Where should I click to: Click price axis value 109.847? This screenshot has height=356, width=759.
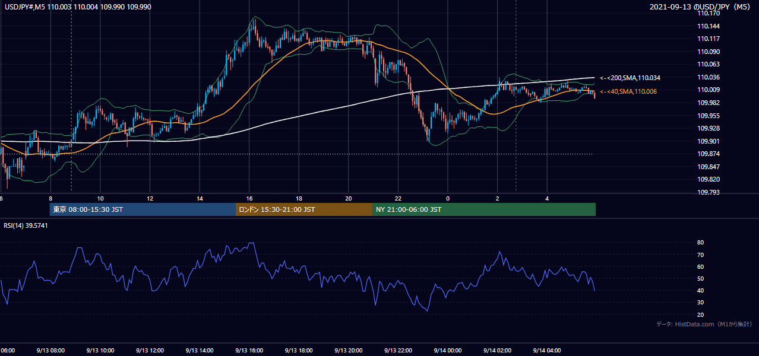coord(709,167)
